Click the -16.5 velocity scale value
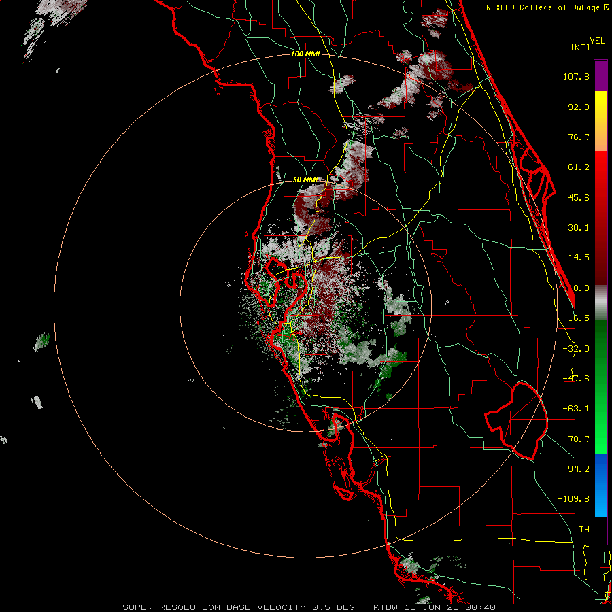The image size is (612, 612). (x=576, y=318)
